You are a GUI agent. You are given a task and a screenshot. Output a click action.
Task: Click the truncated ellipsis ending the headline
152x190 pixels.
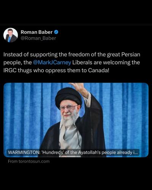tap(136, 152)
